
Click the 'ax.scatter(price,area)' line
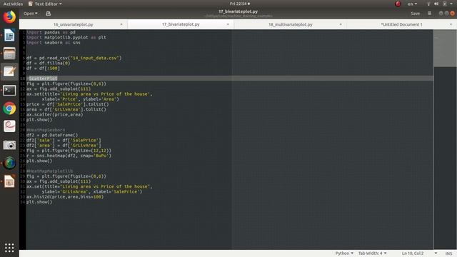point(55,114)
